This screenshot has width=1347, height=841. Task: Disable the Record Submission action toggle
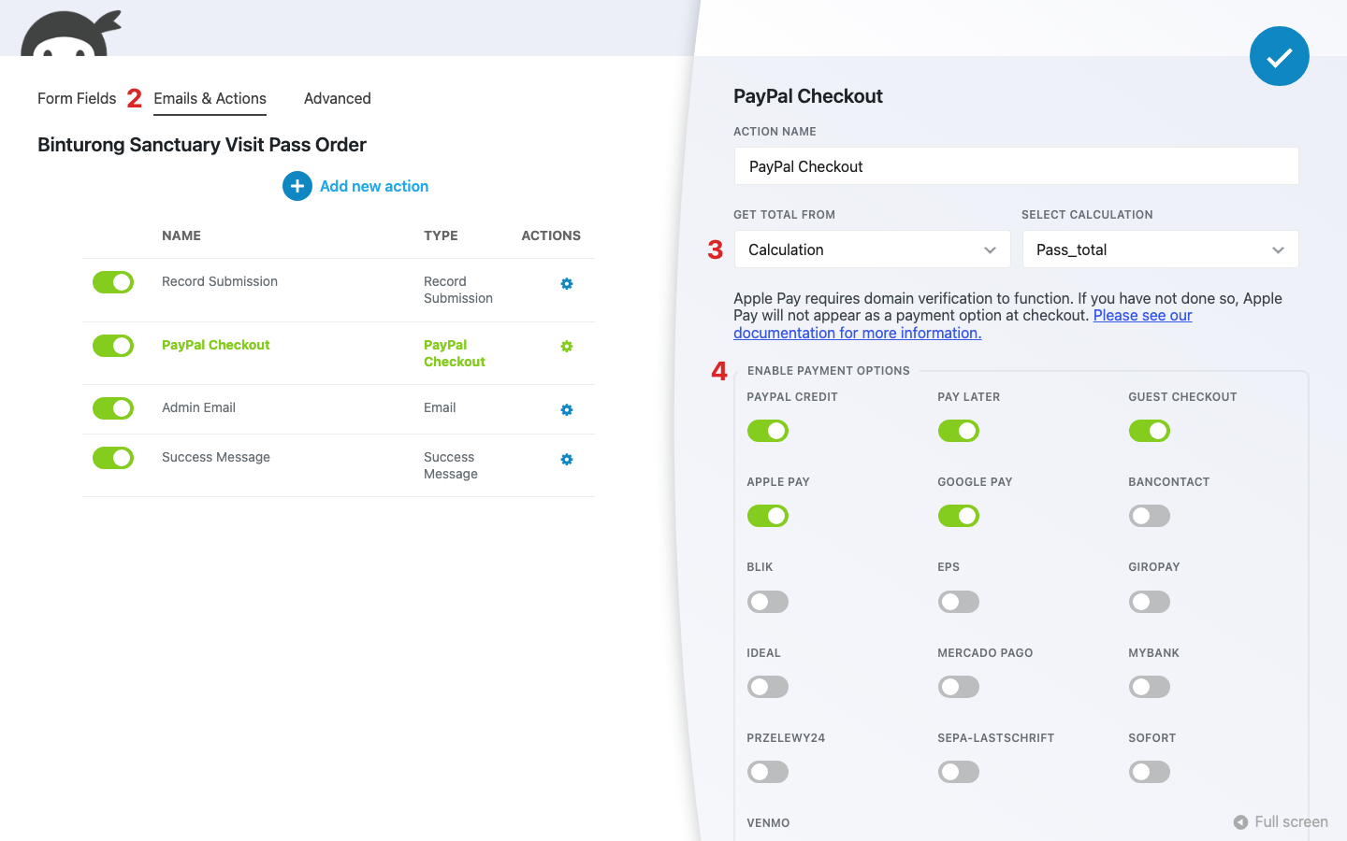[x=113, y=282]
